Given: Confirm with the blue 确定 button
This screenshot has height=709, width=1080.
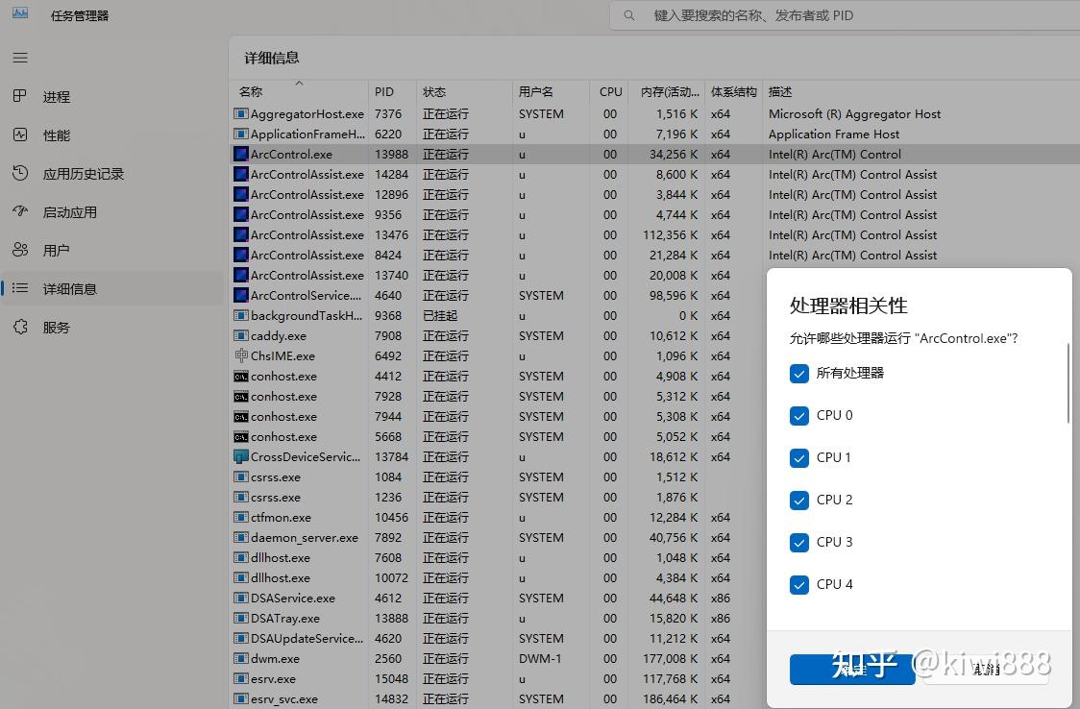Looking at the screenshot, I should [852, 669].
